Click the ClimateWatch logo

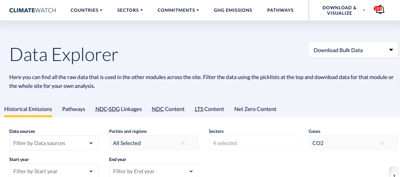[33, 10]
